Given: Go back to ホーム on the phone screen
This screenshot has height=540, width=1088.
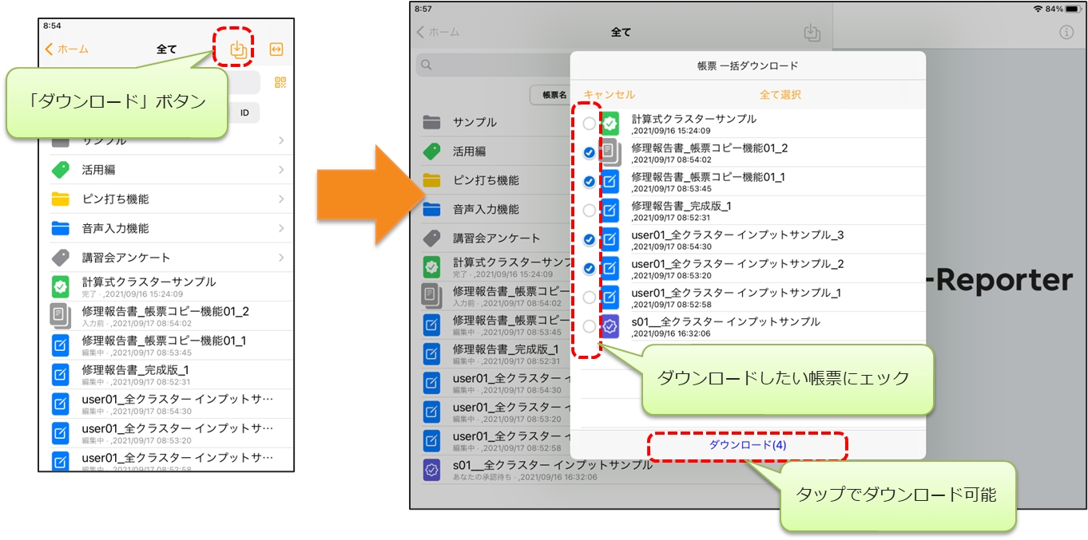Looking at the screenshot, I should click(x=66, y=49).
